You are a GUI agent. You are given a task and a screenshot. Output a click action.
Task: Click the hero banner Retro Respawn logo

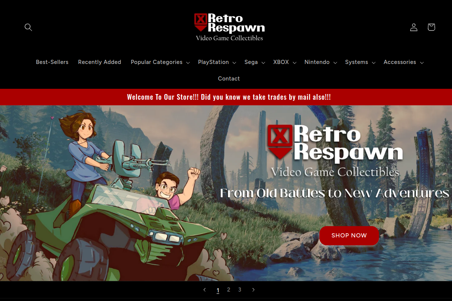pyautogui.click(x=335, y=151)
